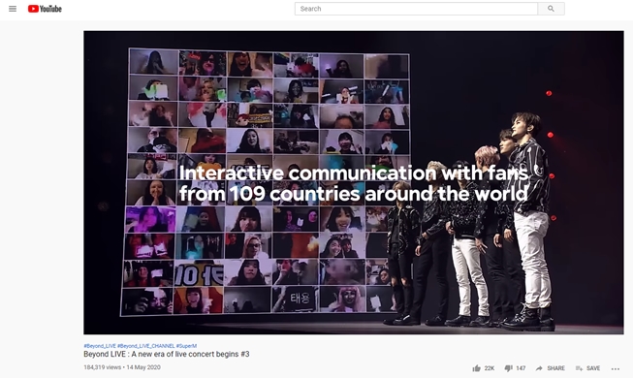
Task: Like the video with thumbs up
Action: click(477, 368)
